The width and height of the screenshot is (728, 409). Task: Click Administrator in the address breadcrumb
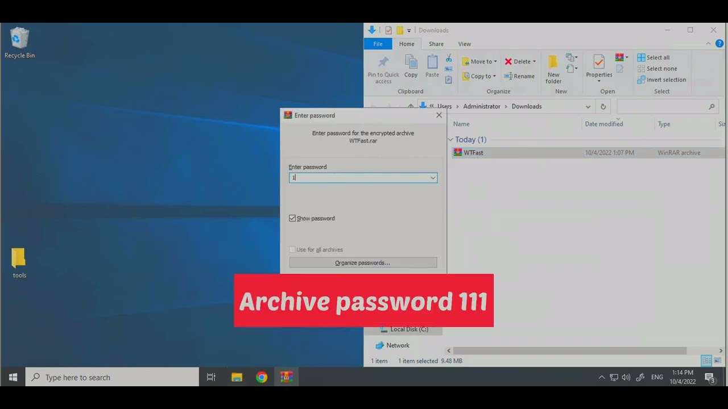(482, 106)
